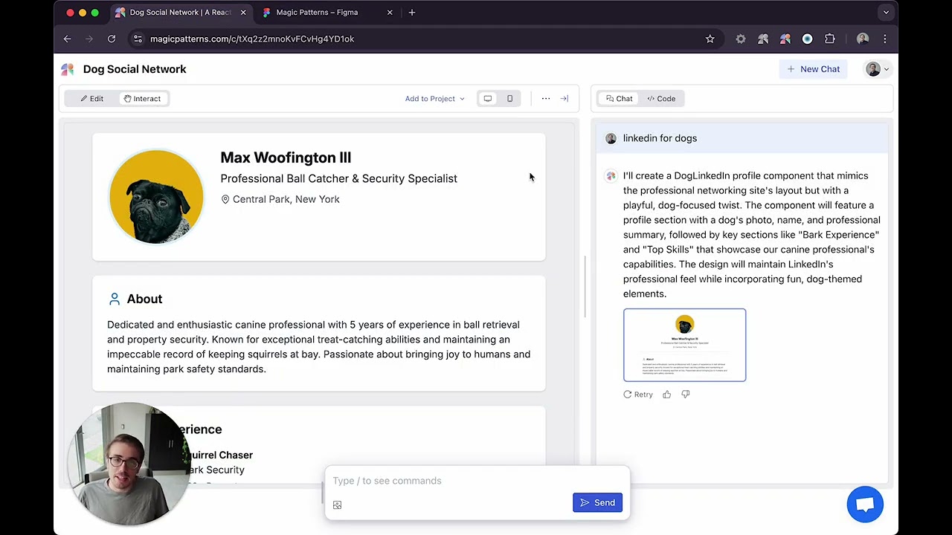Give the response a thumbs down
This screenshot has width=952, height=535.
pyautogui.click(x=686, y=395)
